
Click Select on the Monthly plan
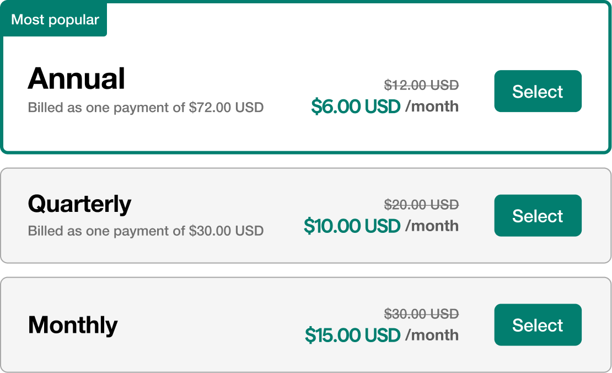click(x=538, y=325)
